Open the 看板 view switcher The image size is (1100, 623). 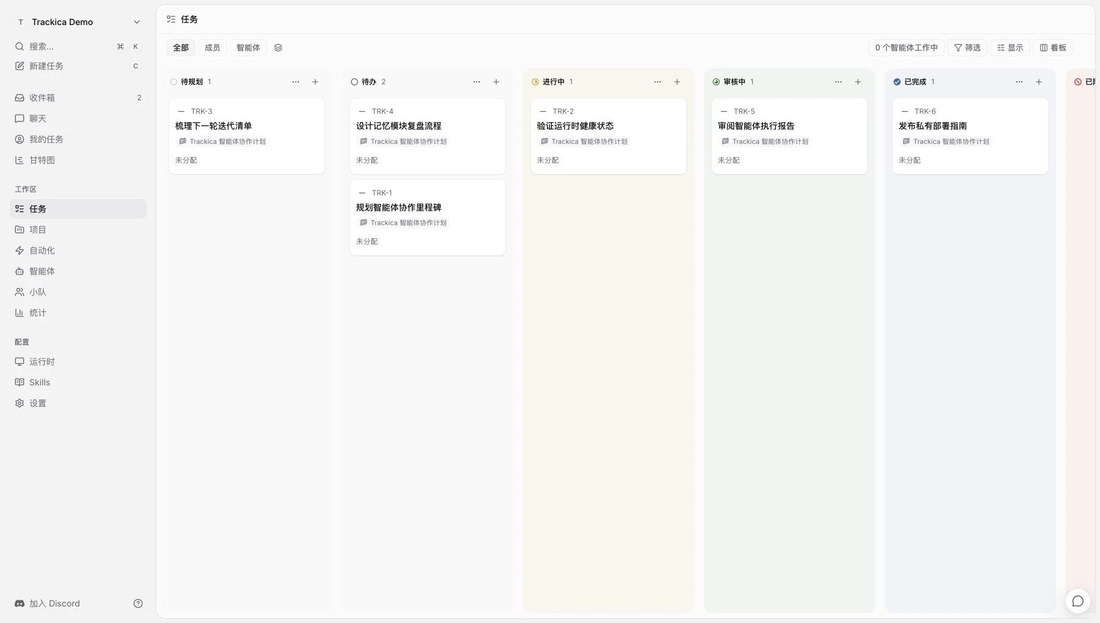[1053, 48]
